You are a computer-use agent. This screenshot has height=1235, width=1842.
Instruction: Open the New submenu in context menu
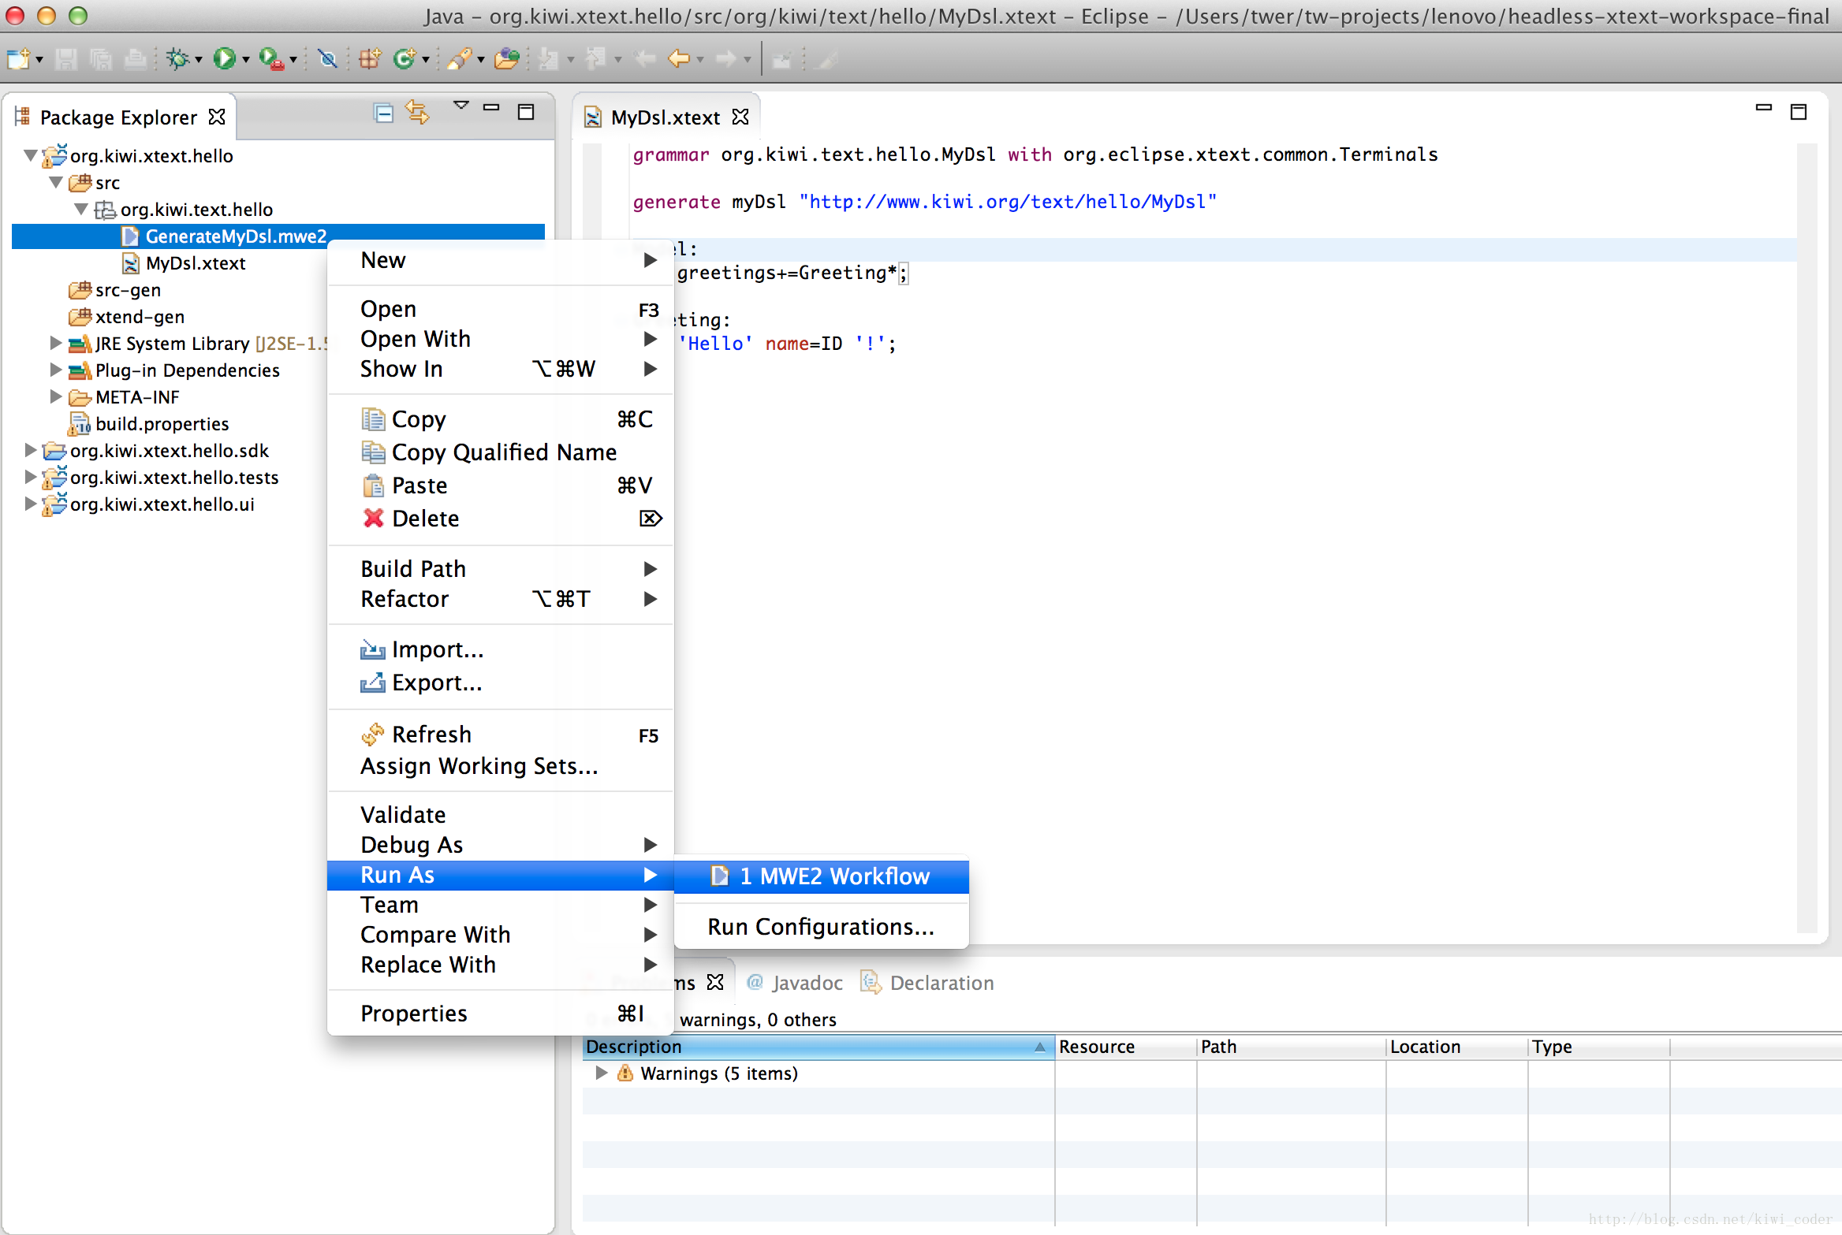pyautogui.click(x=501, y=260)
